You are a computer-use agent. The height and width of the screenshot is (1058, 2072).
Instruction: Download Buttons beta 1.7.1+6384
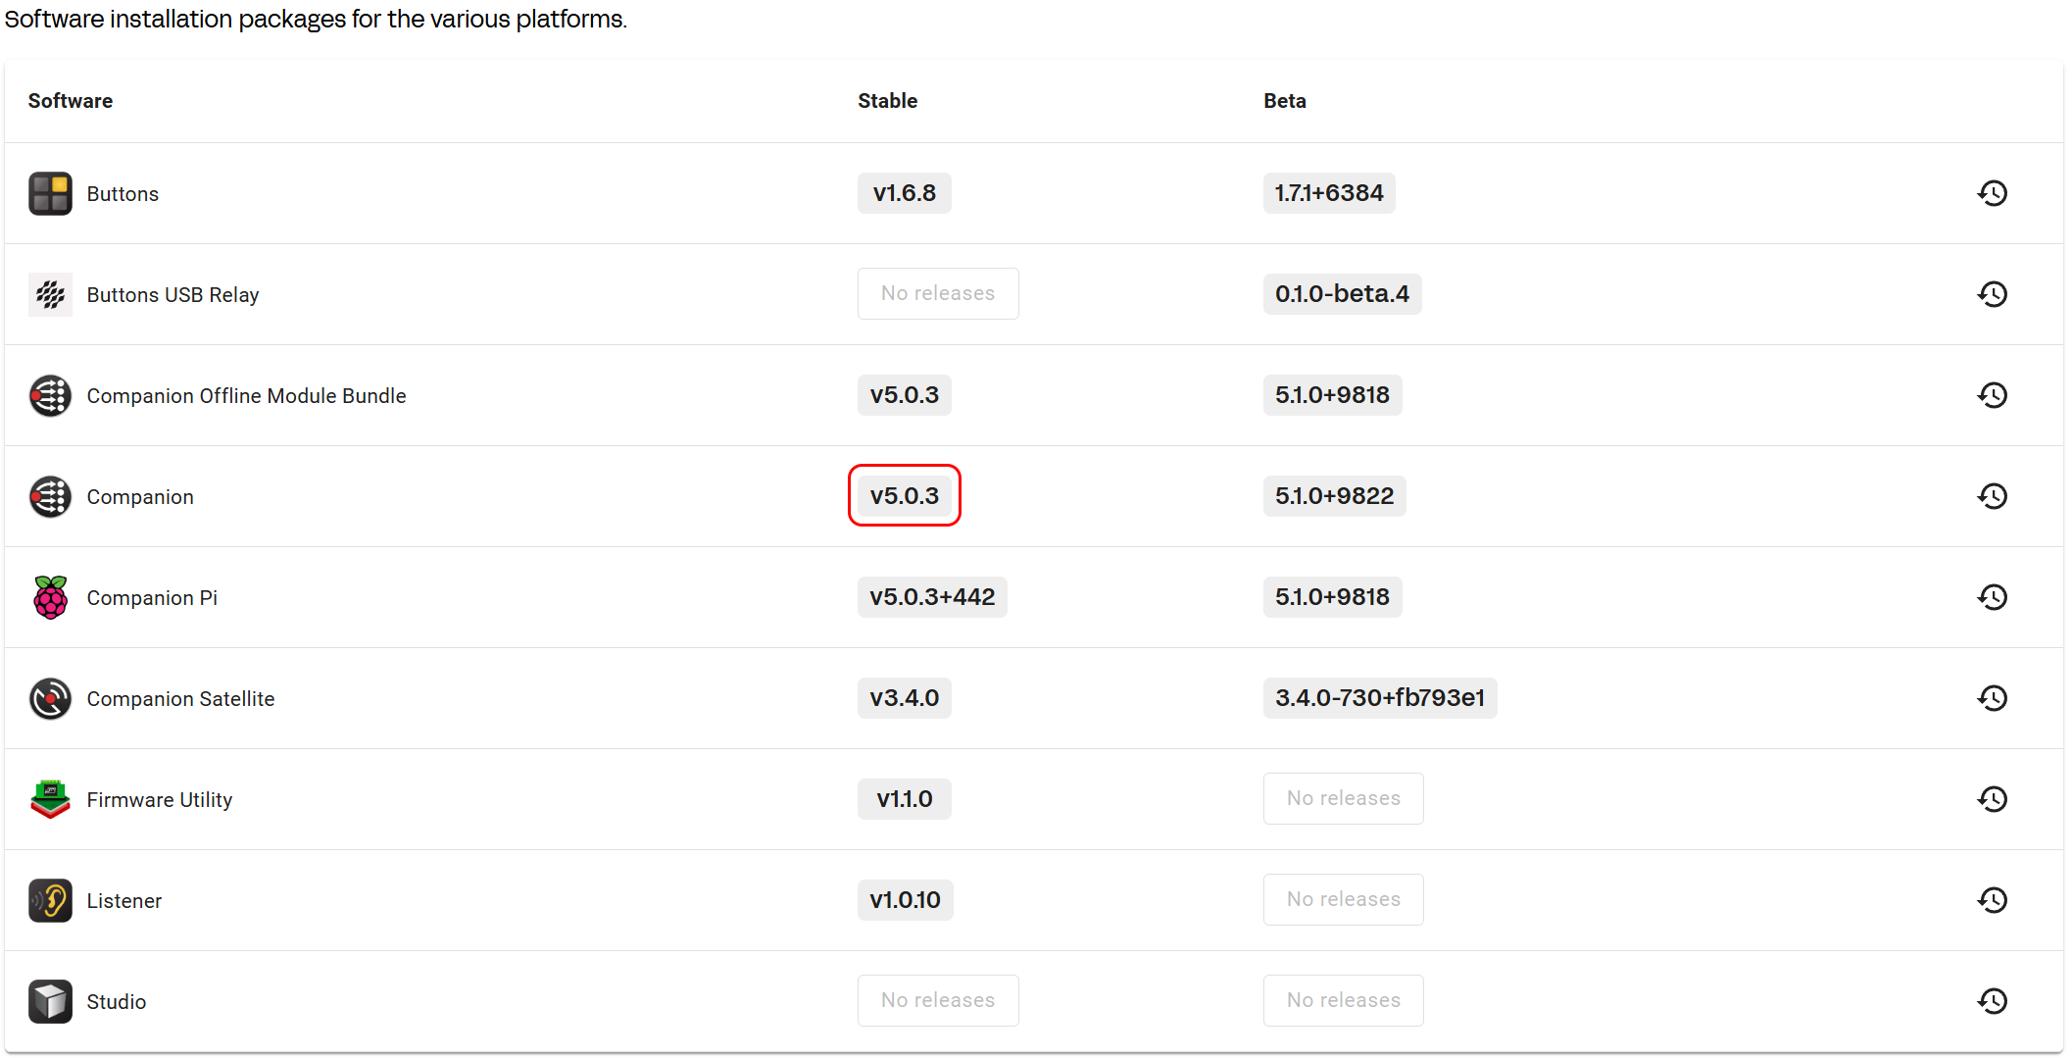click(x=1329, y=193)
